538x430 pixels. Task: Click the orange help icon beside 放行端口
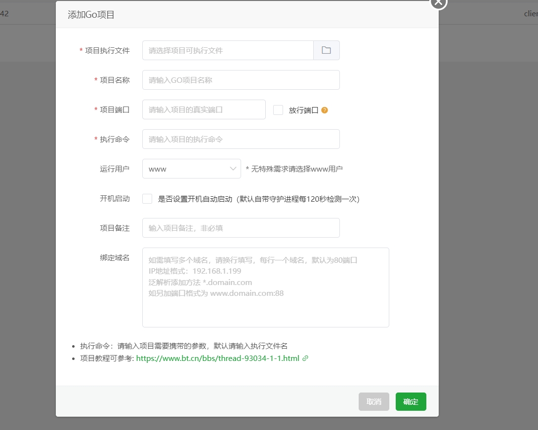325,110
